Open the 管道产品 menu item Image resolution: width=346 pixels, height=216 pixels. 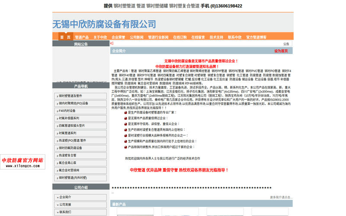pos(82,37)
